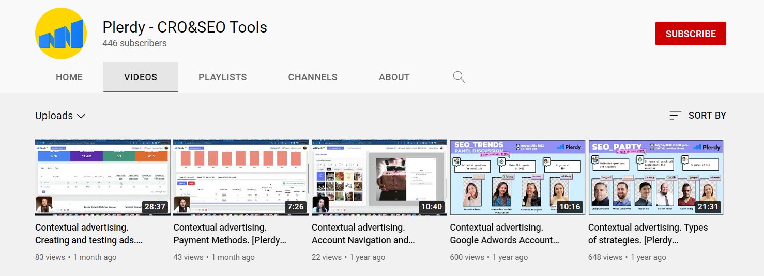This screenshot has height=276, width=764.
Task: Open the Sort By text label
Action: (x=707, y=116)
